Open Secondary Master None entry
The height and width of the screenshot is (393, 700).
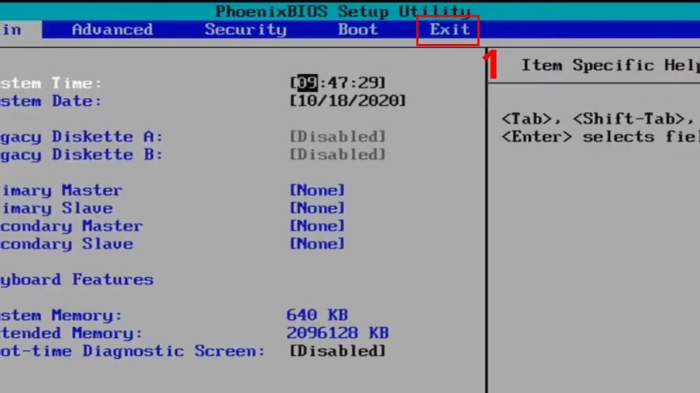click(x=317, y=226)
